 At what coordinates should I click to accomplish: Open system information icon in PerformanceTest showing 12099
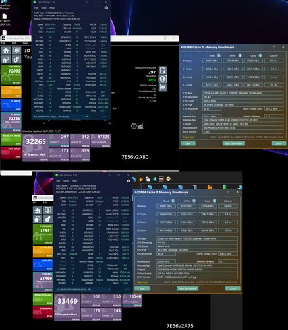tap(16, 50)
